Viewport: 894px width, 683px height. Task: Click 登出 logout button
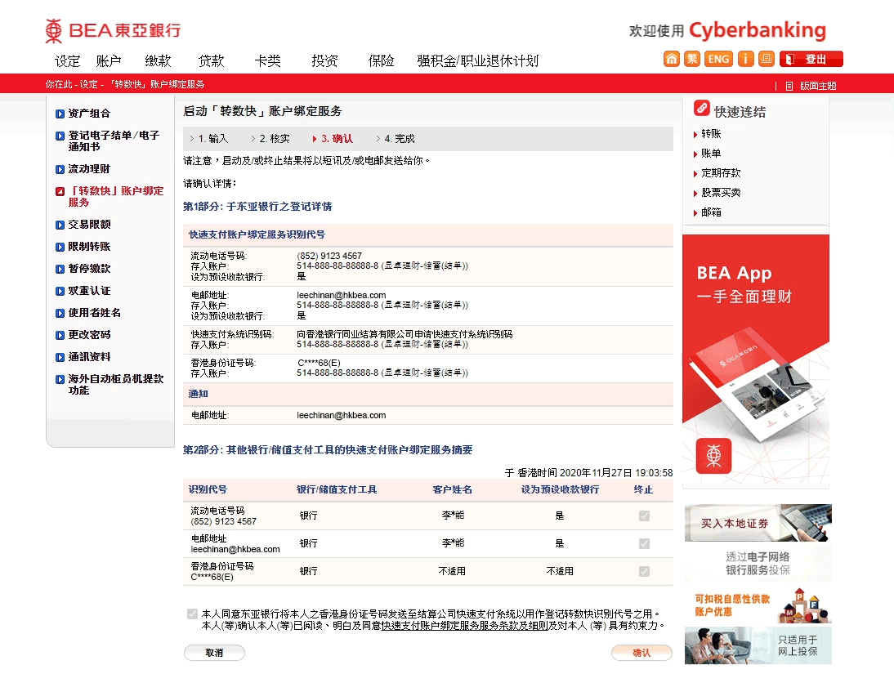(x=811, y=59)
